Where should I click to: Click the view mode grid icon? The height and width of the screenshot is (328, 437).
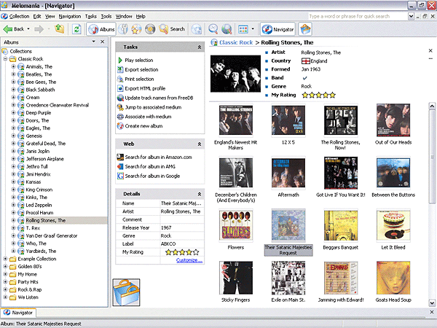pyautogui.click(x=243, y=29)
